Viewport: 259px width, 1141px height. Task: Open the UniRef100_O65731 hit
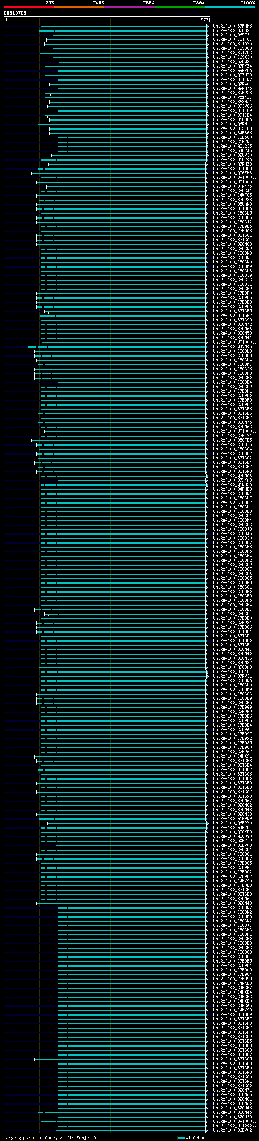(x=232, y=35)
